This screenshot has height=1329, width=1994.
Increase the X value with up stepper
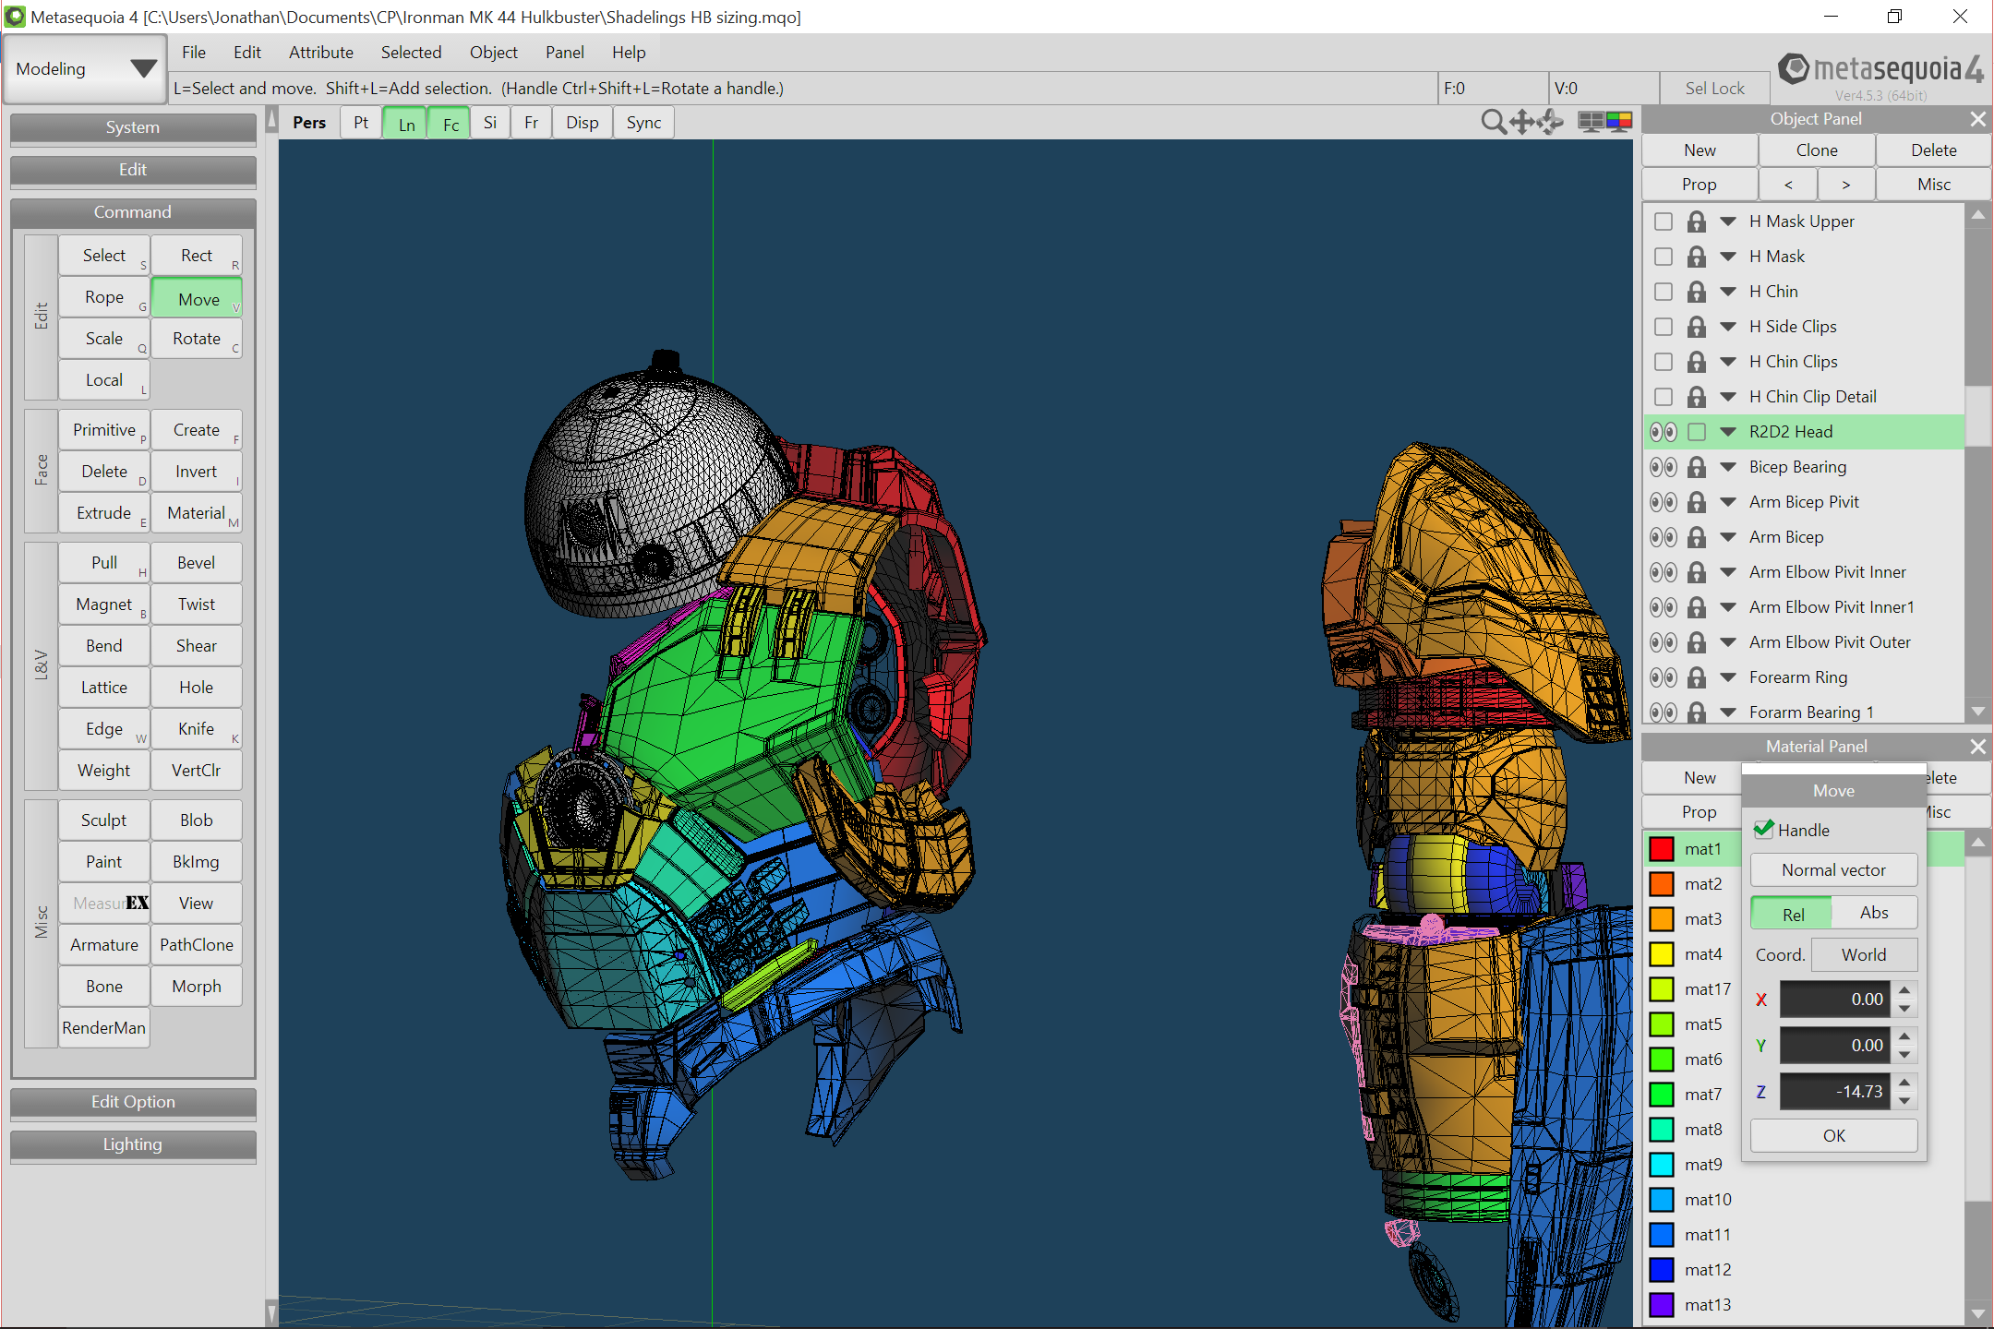pyautogui.click(x=1904, y=990)
